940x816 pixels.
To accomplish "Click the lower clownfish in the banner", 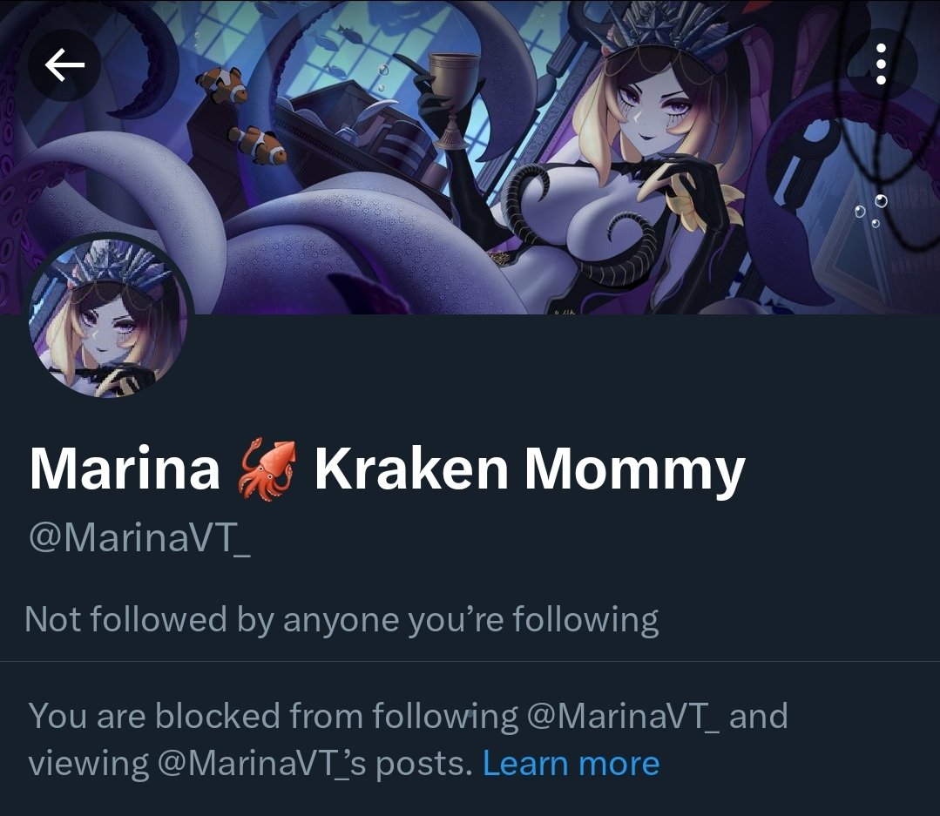I will (259, 145).
